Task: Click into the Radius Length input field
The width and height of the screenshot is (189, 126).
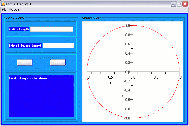Action: click(x=52, y=29)
